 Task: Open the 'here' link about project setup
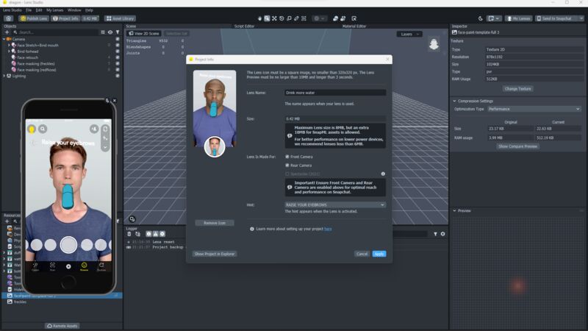(x=328, y=229)
